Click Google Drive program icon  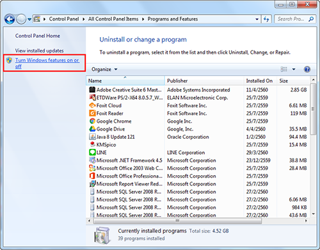(x=92, y=129)
